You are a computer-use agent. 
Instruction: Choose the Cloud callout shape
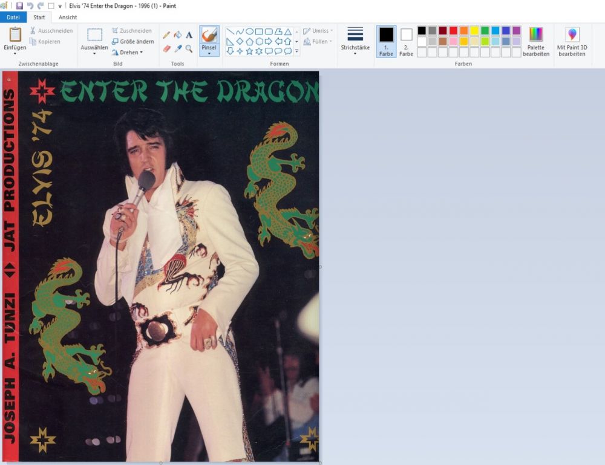pyautogui.click(x=288, y=51)
